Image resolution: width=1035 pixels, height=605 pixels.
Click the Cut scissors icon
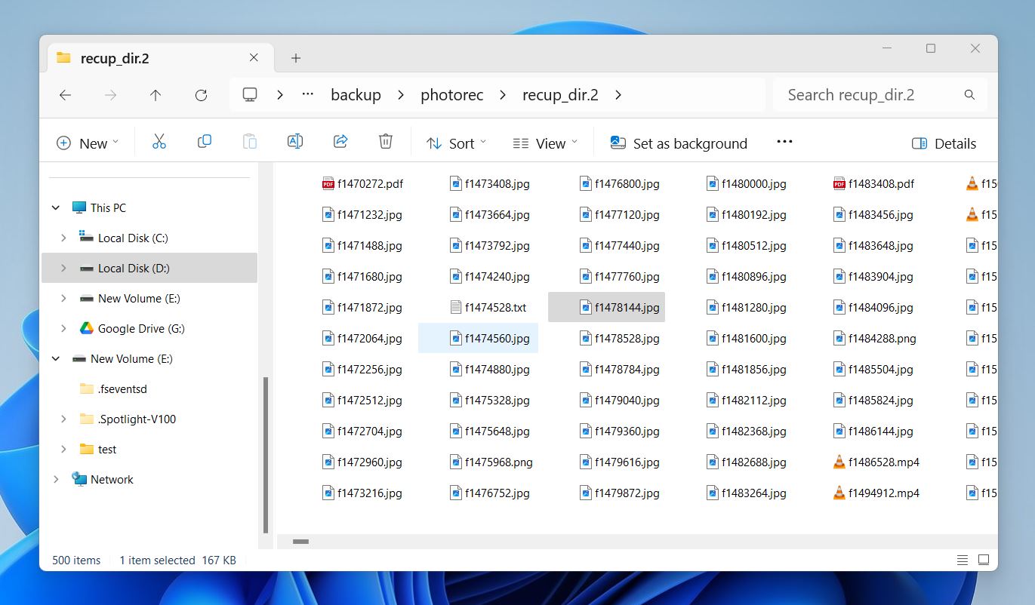[x=159, y=142]
